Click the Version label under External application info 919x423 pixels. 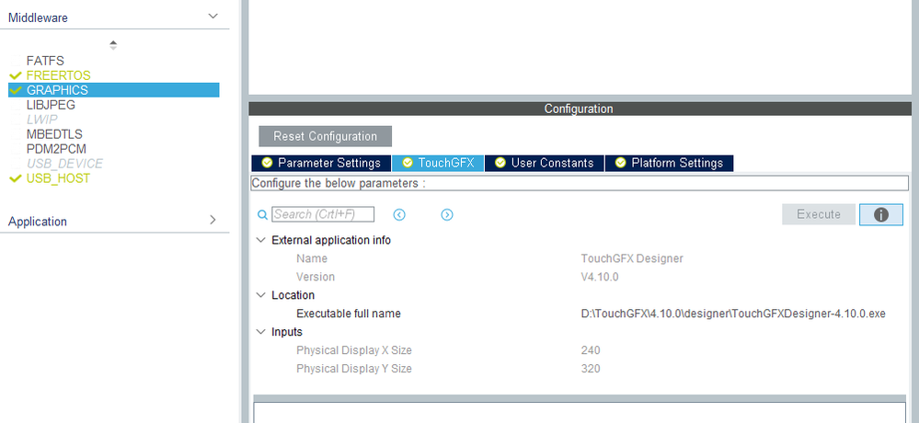click(x=316, y=277)
